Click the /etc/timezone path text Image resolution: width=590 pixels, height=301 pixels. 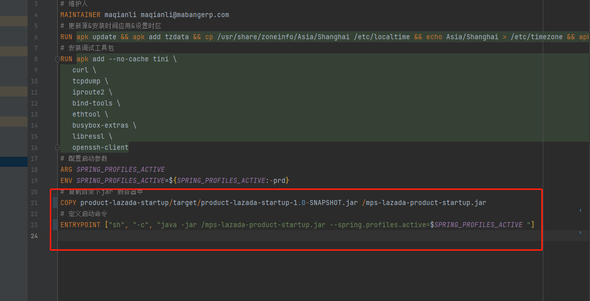pyautogui.click(x=537, y=37)
